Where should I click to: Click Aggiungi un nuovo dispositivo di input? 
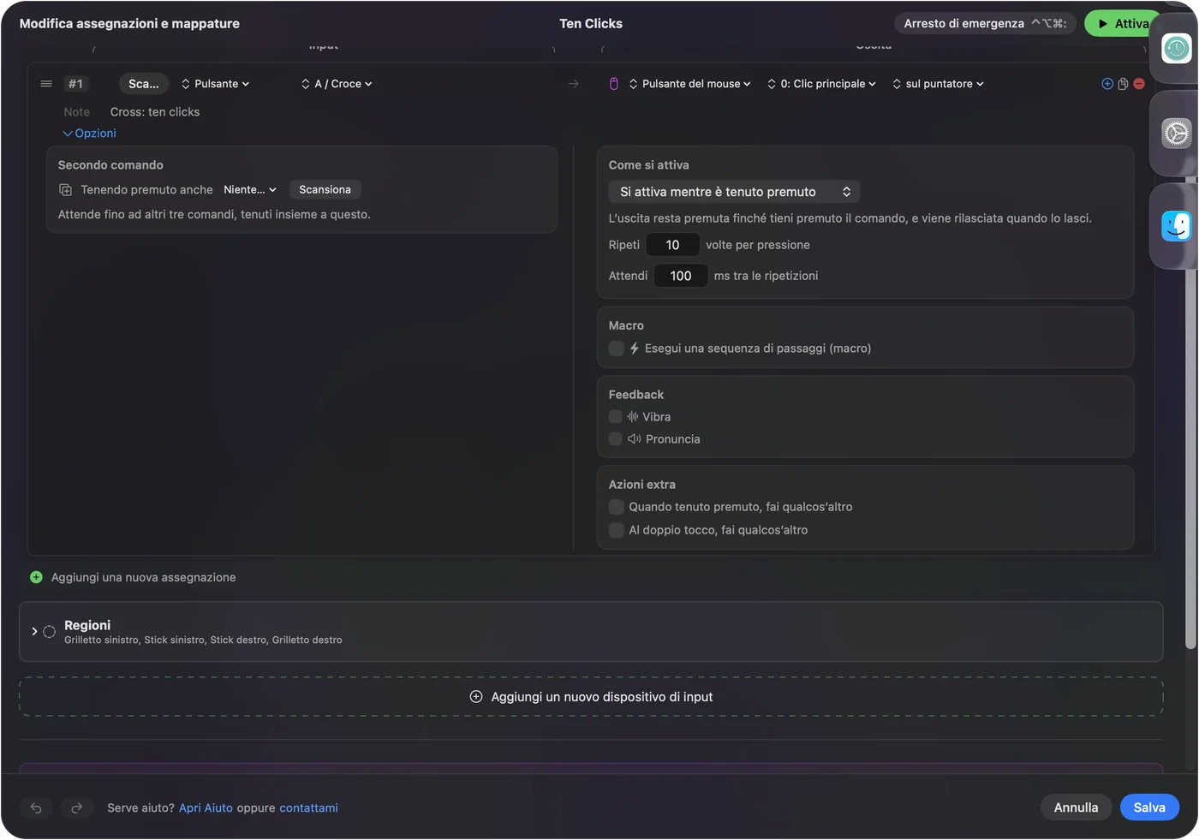click(x=591, y=697)
